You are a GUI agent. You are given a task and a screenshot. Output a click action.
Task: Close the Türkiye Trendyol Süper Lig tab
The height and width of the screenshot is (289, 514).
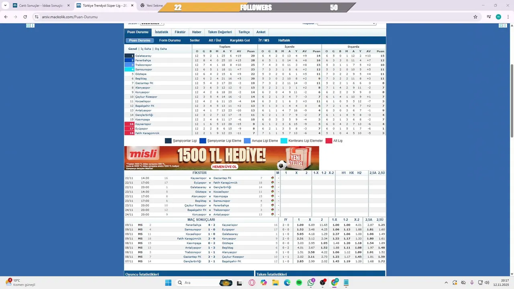coord(132,6)
